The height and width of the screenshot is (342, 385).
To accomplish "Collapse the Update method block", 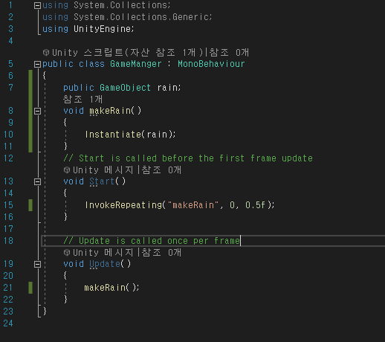I will click(37, 264).
